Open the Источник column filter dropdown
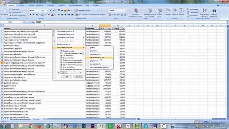Image resolution: width=229 pixels, height=129 pixels. point(98,28)
